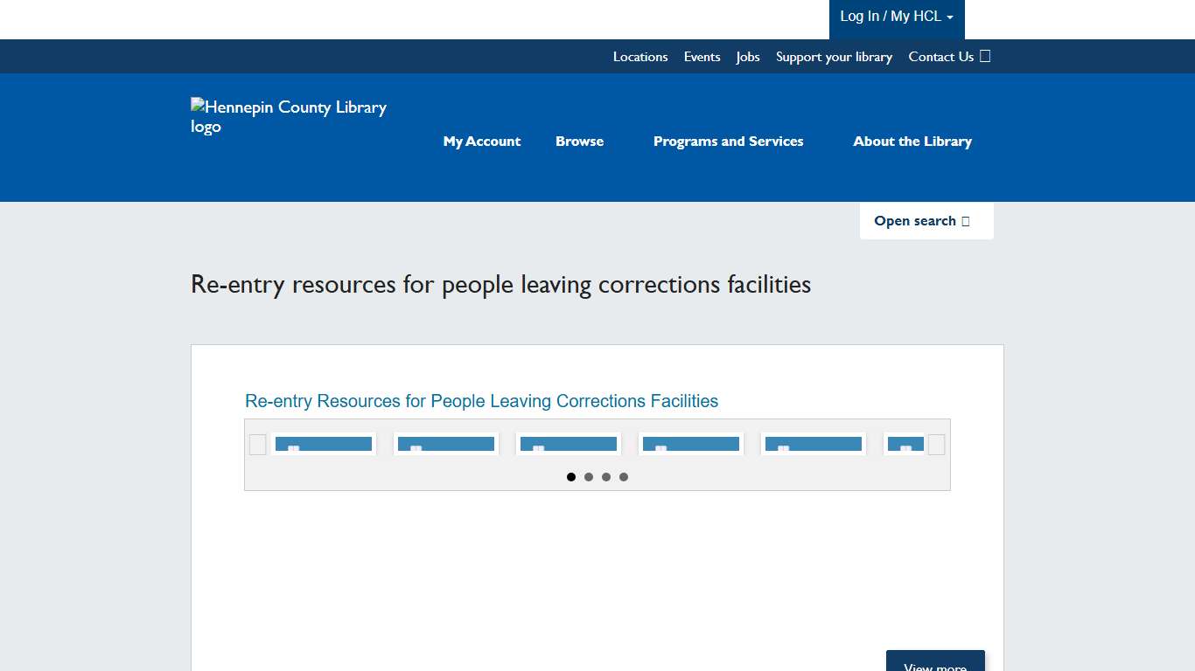Select the second carousel pagination dot
The height and width of the screenshot is (671, 1195).
click(589, 476)
